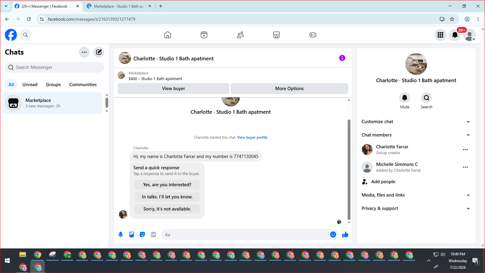Image resolution: width=485 pixels, height=273 pixels.
Task: Open File Explorer from taskbar
Action: pyautogui.click(x=23, y=255)
